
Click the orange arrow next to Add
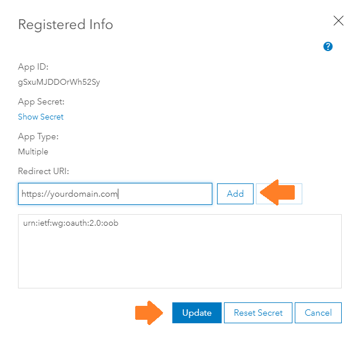tap(277, 193)
